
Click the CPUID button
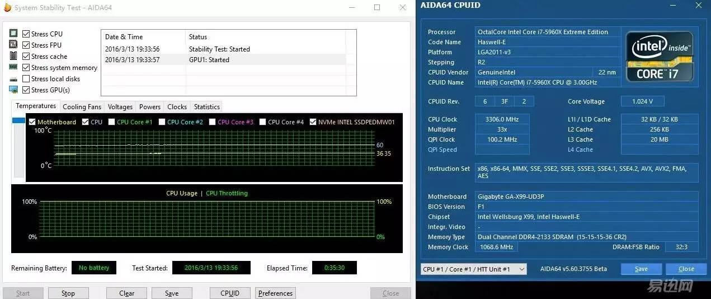click(x=230, y=293)
